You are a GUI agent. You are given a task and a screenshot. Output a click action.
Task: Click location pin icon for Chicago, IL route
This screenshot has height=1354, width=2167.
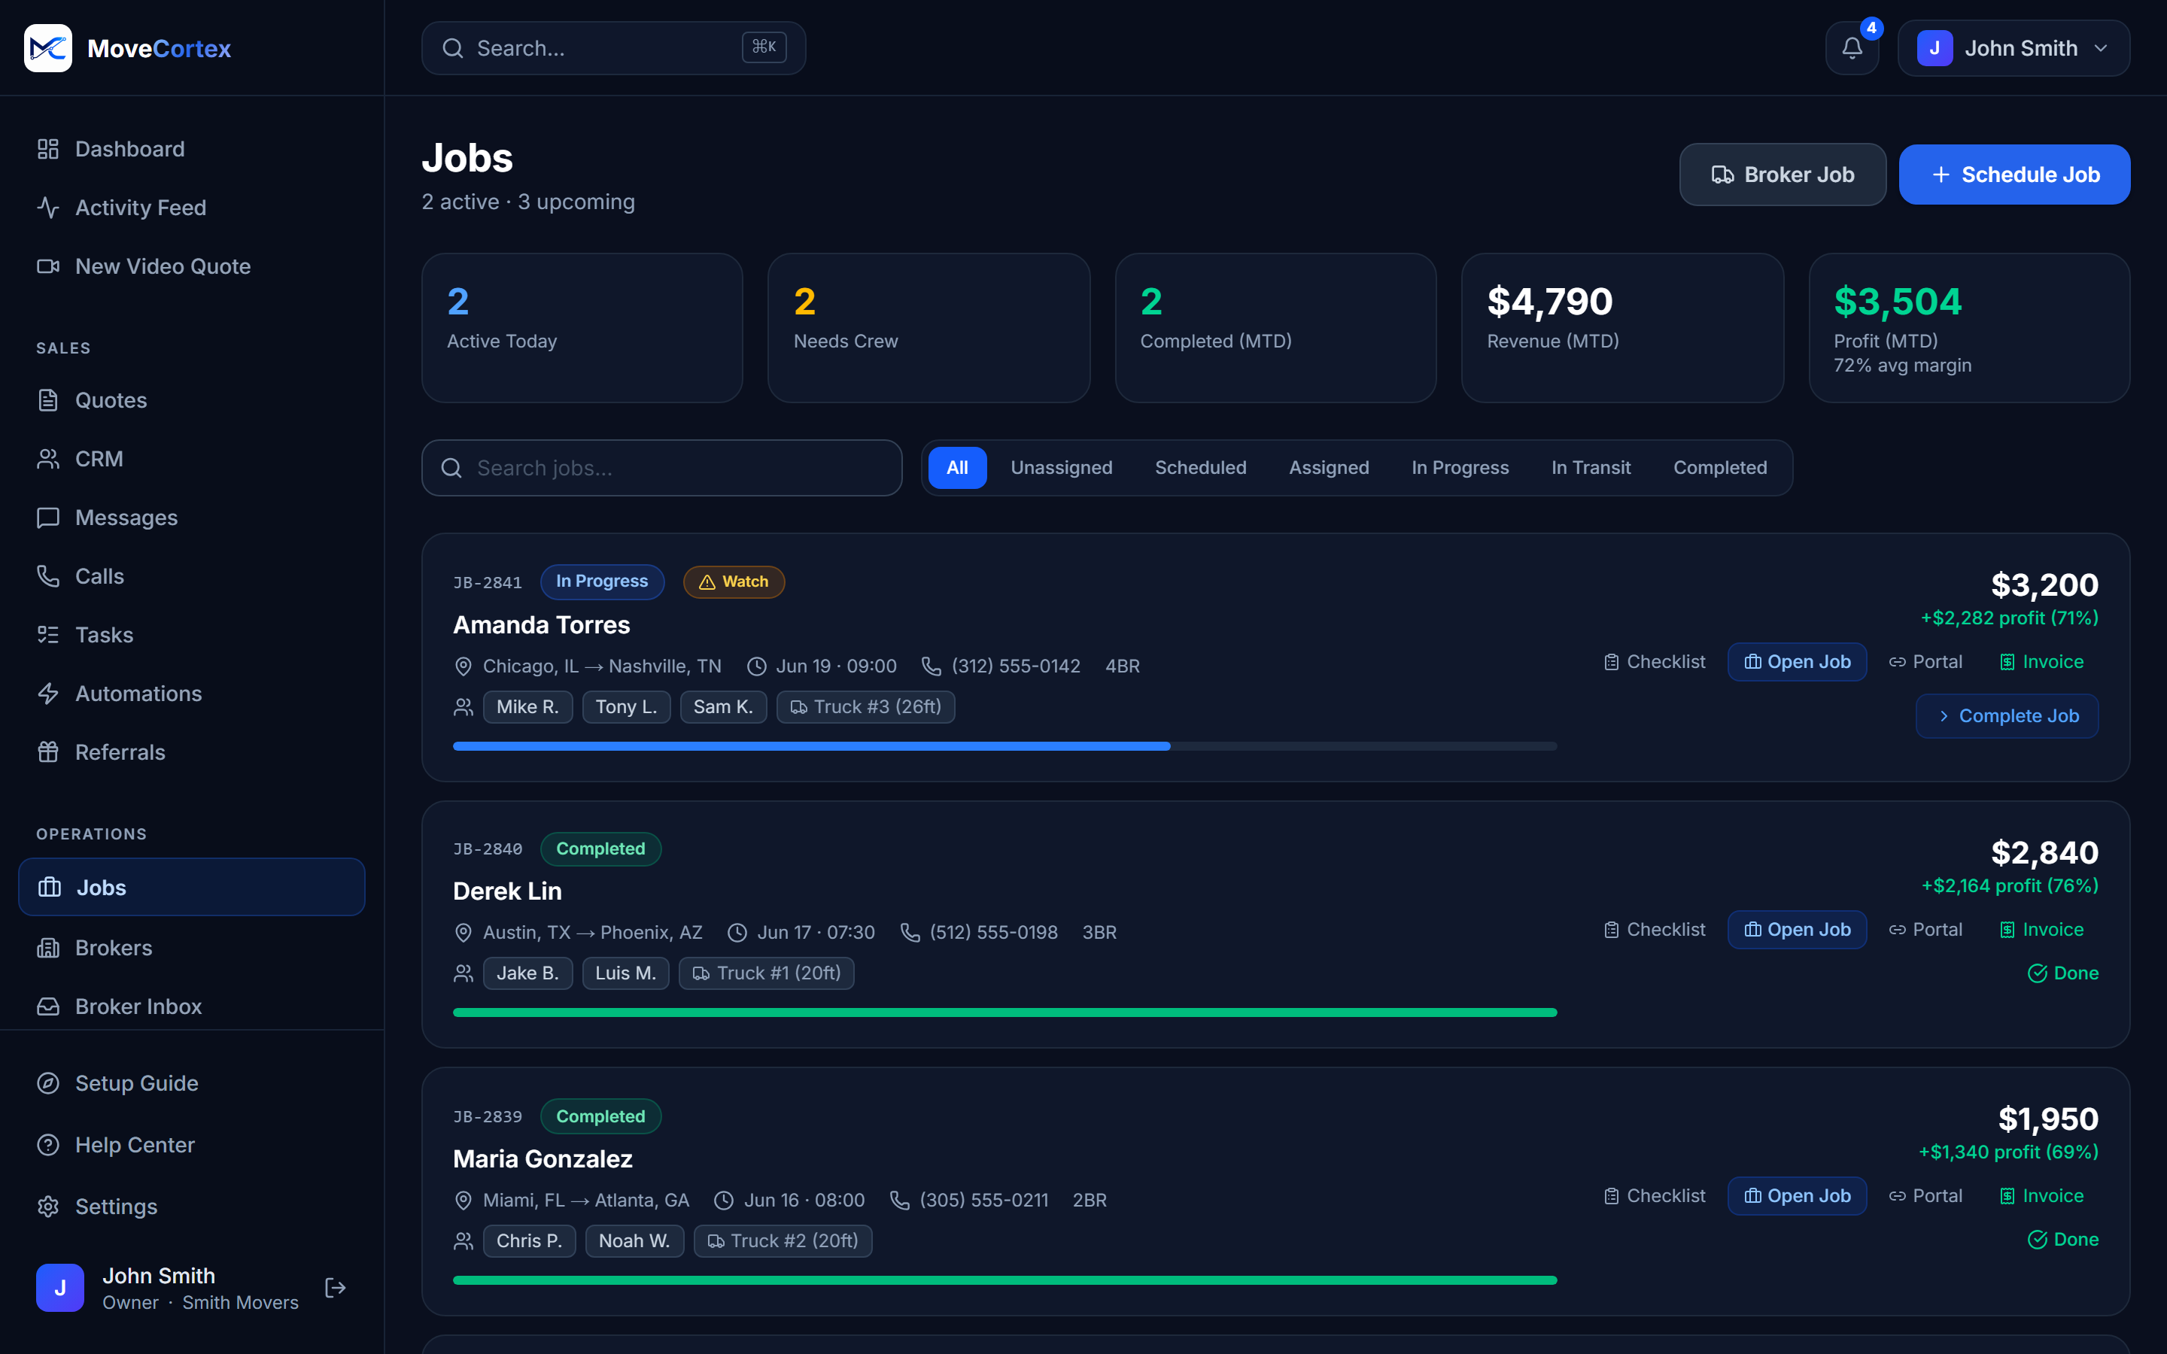(x=463, y=666)
